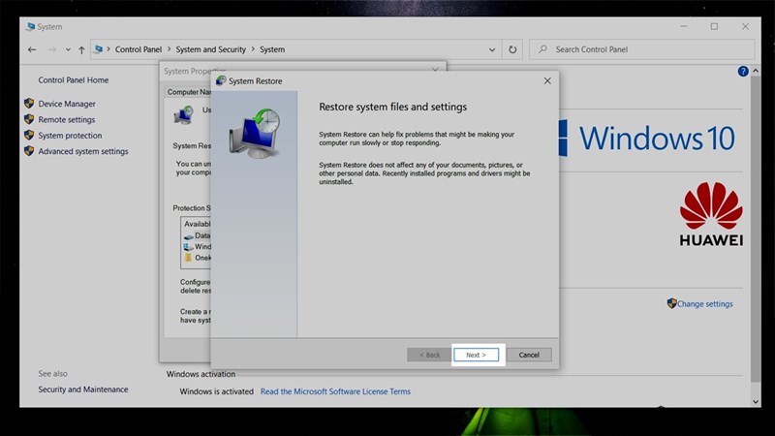Go to Control Panel Home
Viewport: 775px width, 436px height.
[74, 80]
